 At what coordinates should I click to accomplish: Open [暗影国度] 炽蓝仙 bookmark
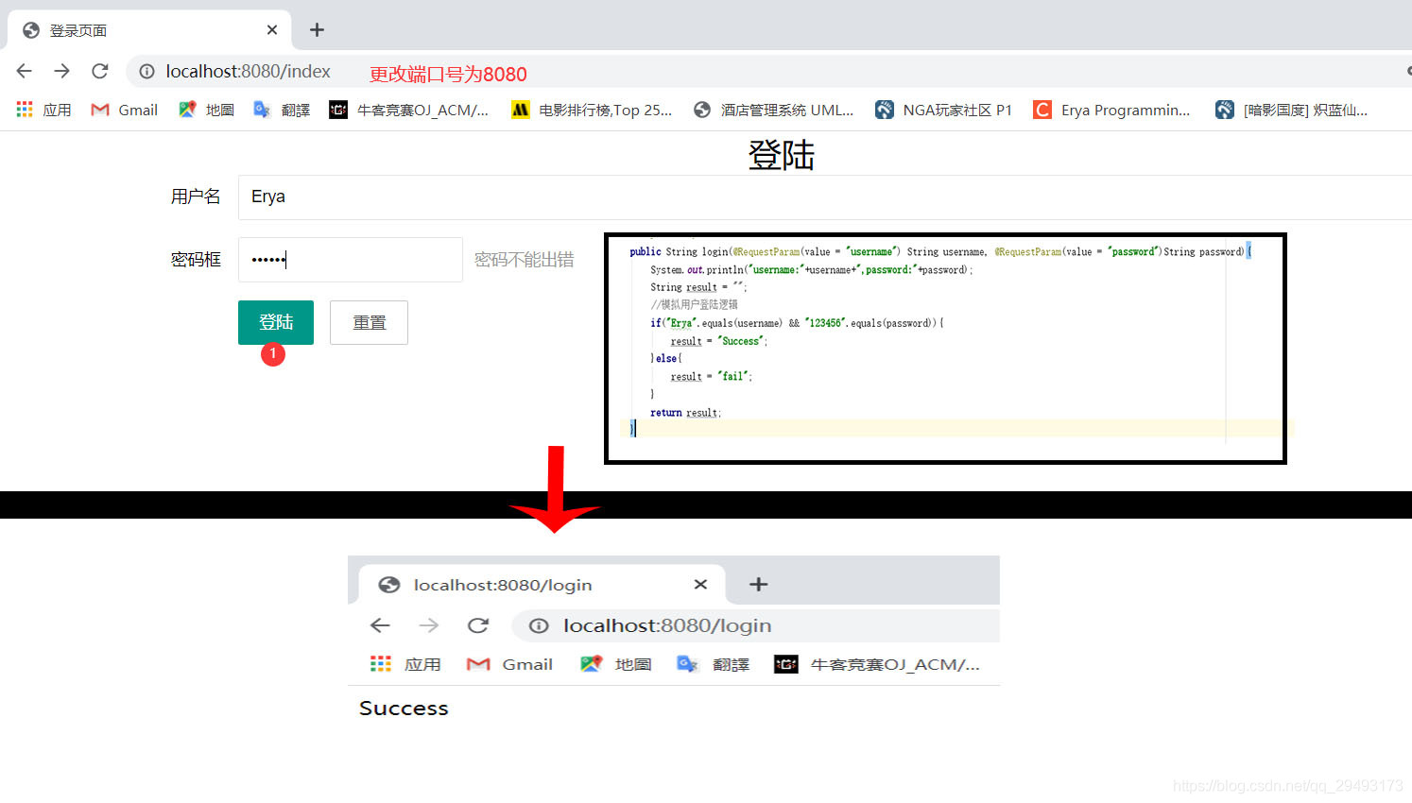pos(1291,110)
